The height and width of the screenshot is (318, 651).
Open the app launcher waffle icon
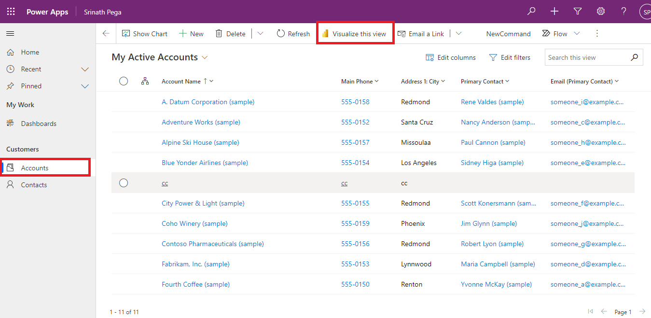pyautogui.click(x=11, y=12)
